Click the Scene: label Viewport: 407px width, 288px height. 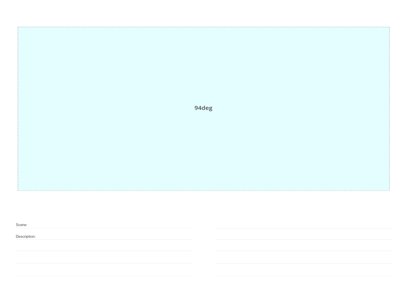pyautogui.click(x=21, y=225)
